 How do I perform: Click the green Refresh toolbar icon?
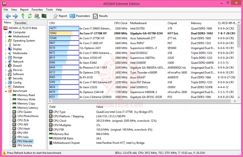(30, 16)
